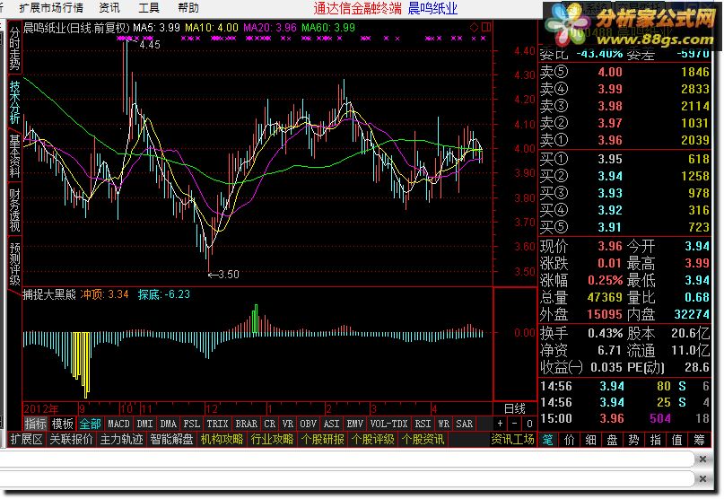The image size is (724, 499).
Task: Click the 0 reset button beside minus
Action: coord(529,424)
